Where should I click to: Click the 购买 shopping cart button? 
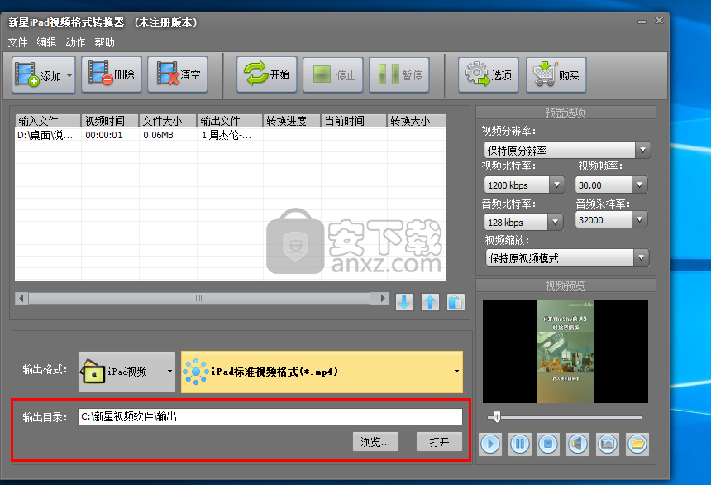(556, 75)
